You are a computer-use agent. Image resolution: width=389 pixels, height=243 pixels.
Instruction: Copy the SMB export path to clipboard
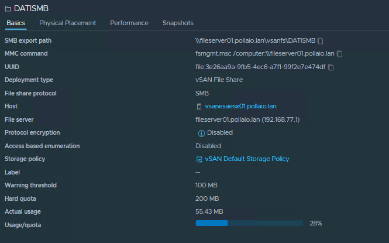[321, 41]
